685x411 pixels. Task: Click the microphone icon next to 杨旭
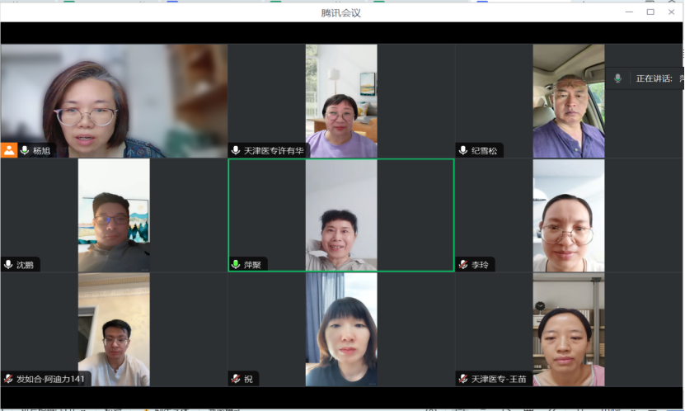pos(25,151)
